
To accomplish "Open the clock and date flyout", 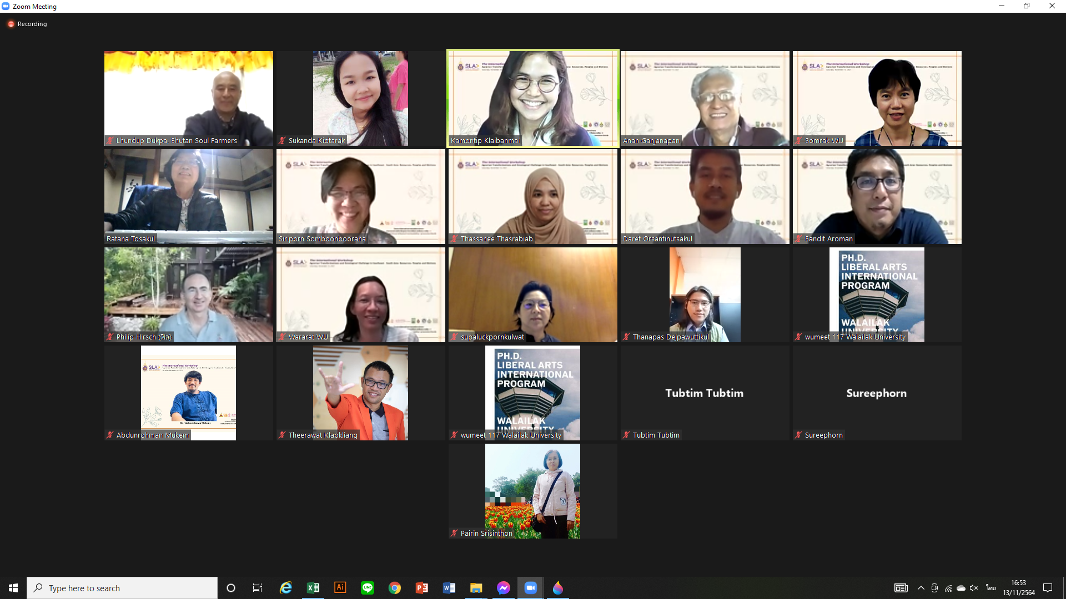I will click(1019, 588).
